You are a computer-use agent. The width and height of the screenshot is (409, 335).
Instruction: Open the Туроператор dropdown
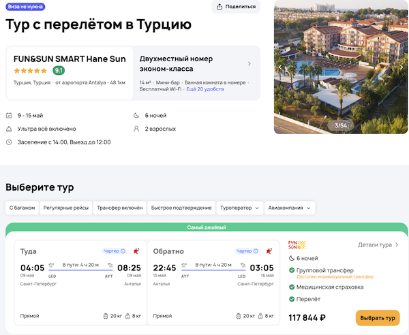(239, 208)
